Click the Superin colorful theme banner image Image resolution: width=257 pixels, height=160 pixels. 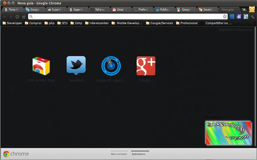pyautogui.click(x=228, y=133)
